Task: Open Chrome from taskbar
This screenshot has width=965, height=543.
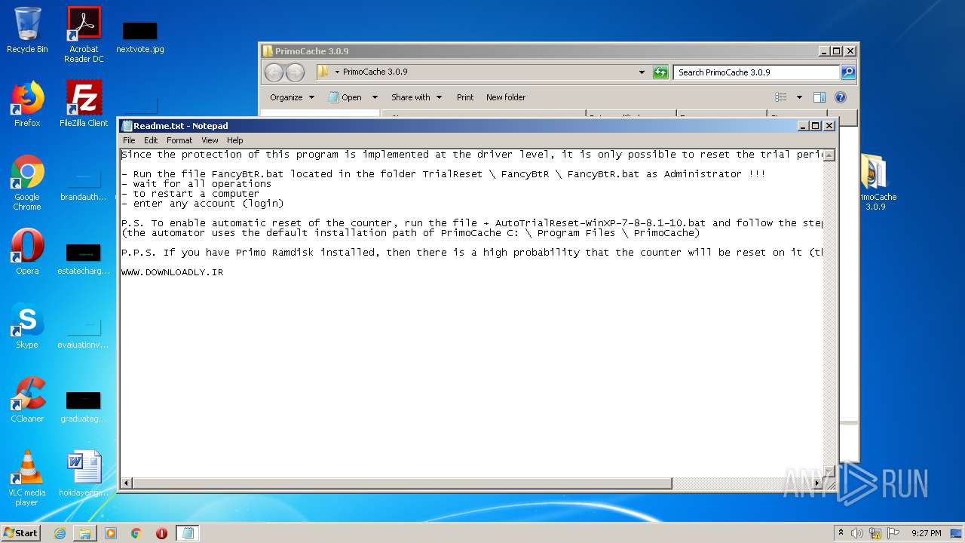Action: coord(136,533)
